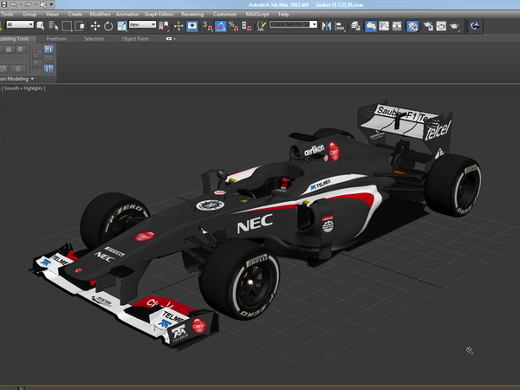
Task: Open the reference coordinate system 'View' dropdown
Action: point(142,24)
